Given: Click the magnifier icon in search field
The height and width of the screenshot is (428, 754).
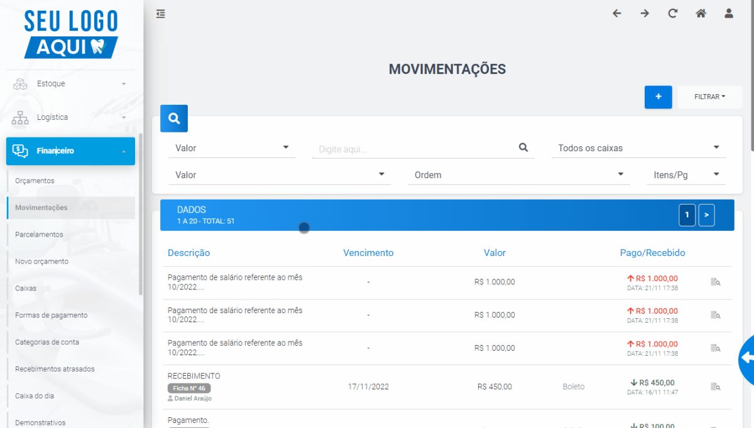Looking at the screenshot, I should tap(523, 147).
